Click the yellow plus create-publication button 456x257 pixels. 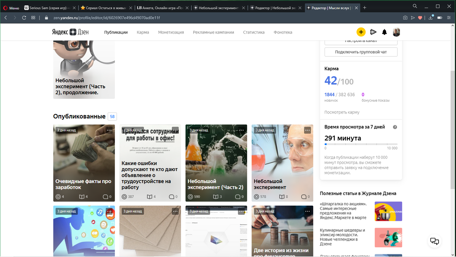(361, 32)
